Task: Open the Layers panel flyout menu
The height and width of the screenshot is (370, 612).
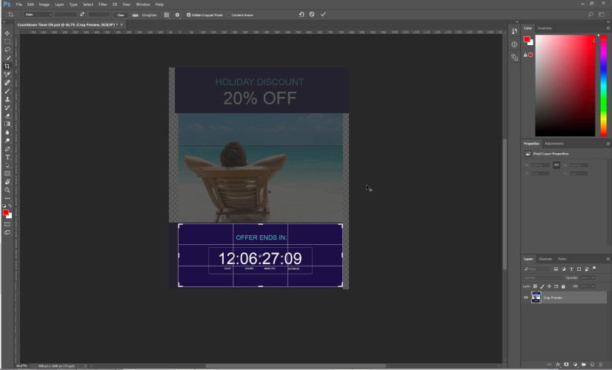Action: pyautogui.click(x=608, y=259)
